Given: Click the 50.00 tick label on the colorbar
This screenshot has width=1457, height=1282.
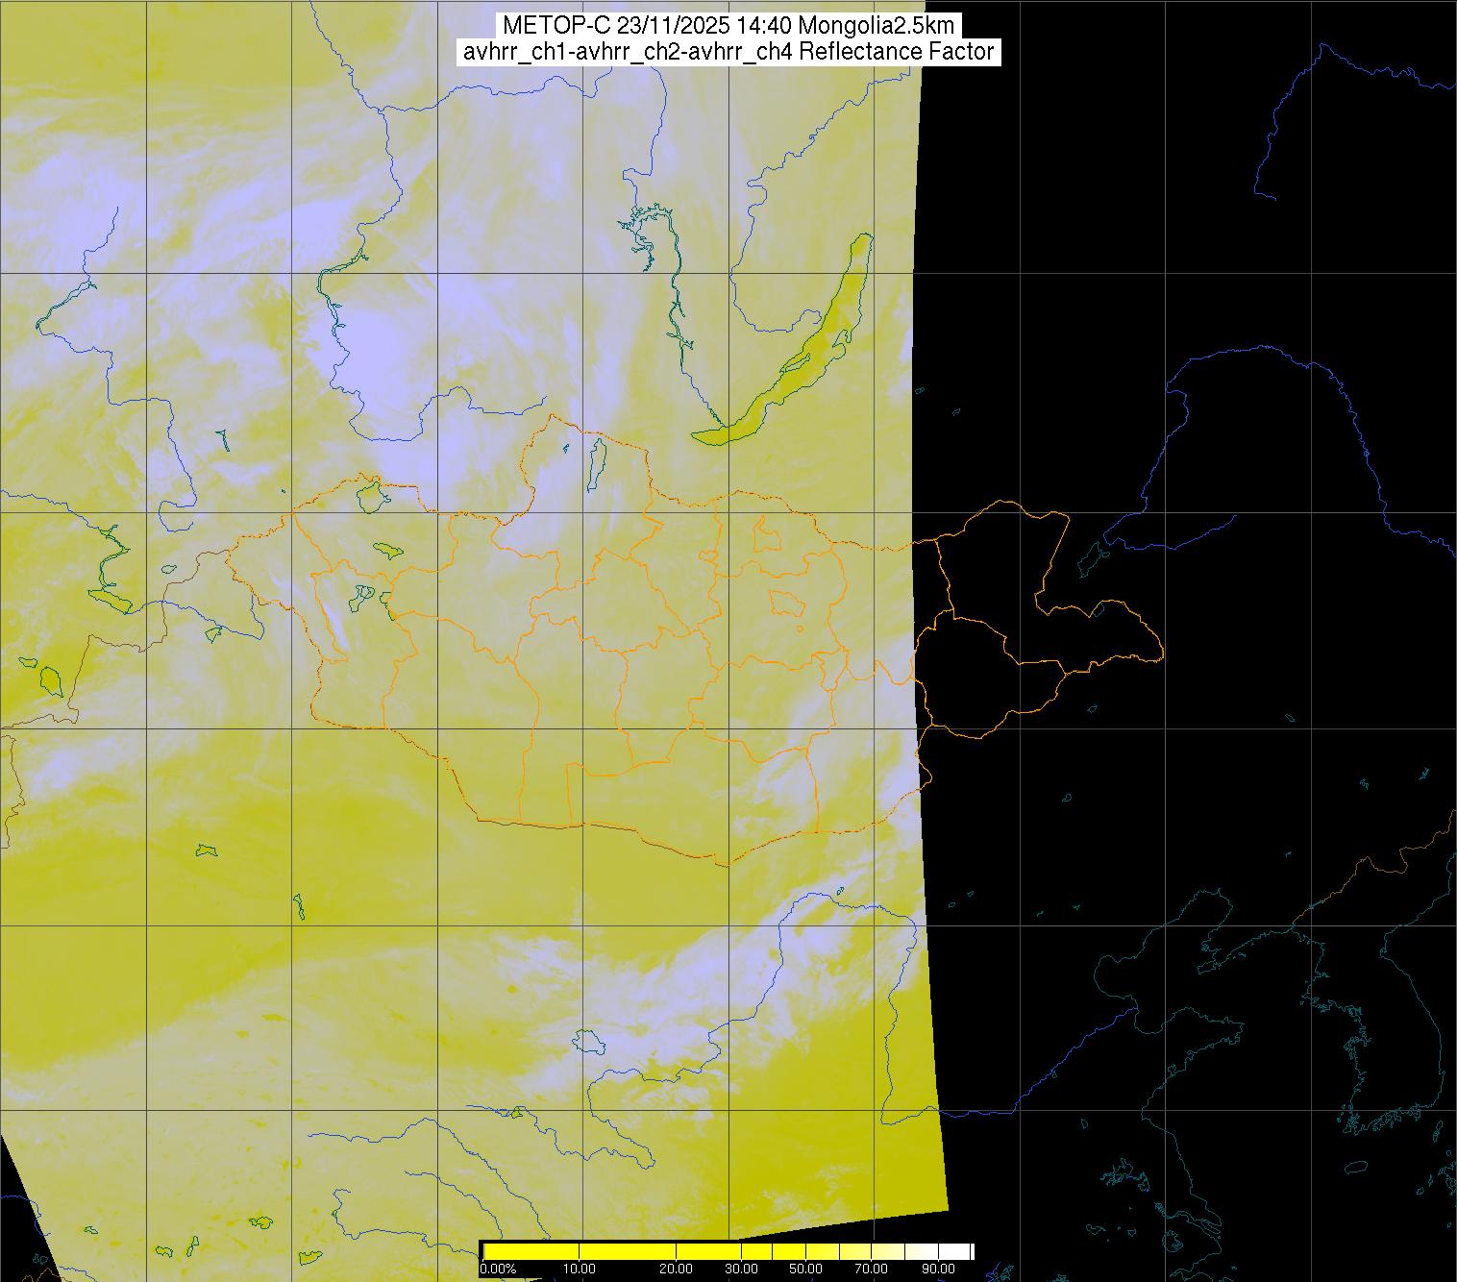Looking at the screenshot, I should pyautogui.click(x=805, y=1269).
